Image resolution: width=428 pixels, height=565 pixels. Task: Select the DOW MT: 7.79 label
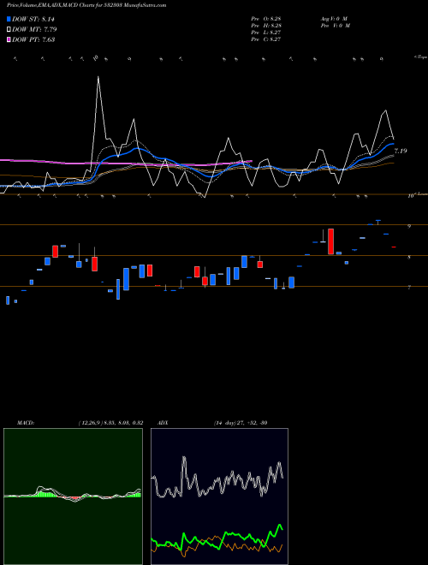click(34, 30)
